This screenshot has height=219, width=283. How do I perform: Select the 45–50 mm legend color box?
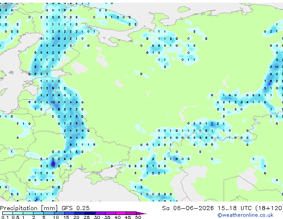click(131, 213)
